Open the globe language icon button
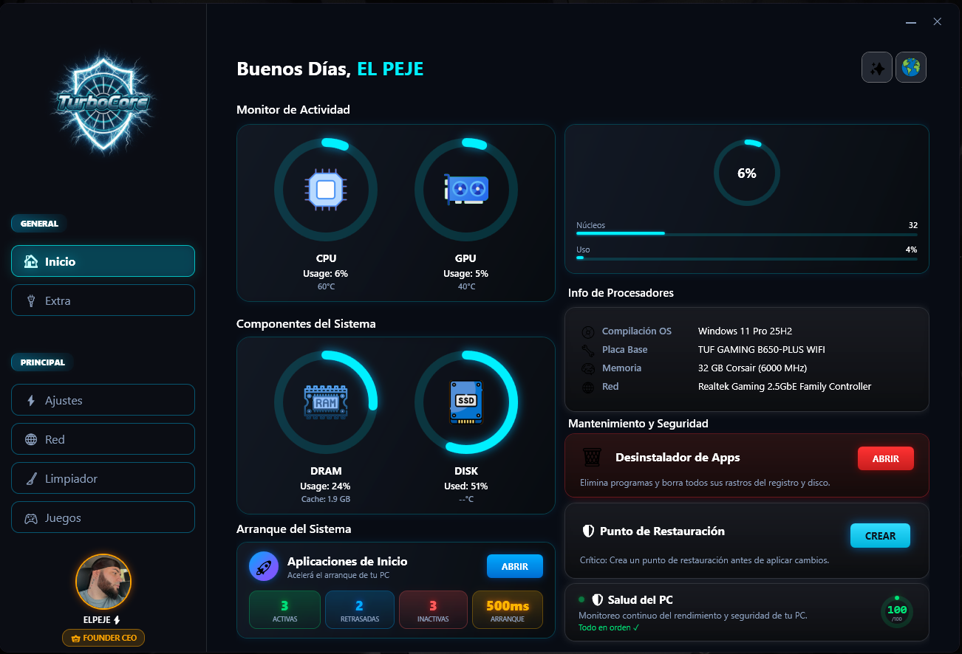The image size is (962, 654). pyautogui.click(x=911, y=68)
